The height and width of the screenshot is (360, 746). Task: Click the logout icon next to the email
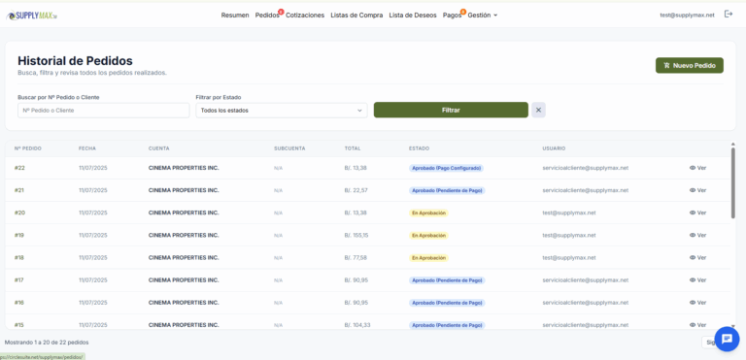point(729,15)
